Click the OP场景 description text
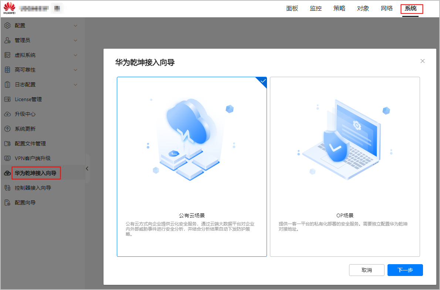440x290 pixels. (x=343, y=227)
